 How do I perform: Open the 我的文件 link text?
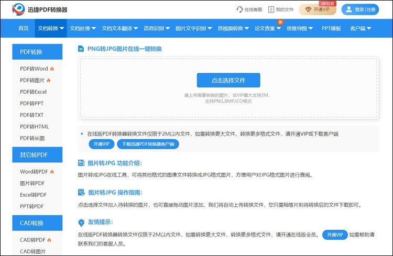tap(285, 9)
